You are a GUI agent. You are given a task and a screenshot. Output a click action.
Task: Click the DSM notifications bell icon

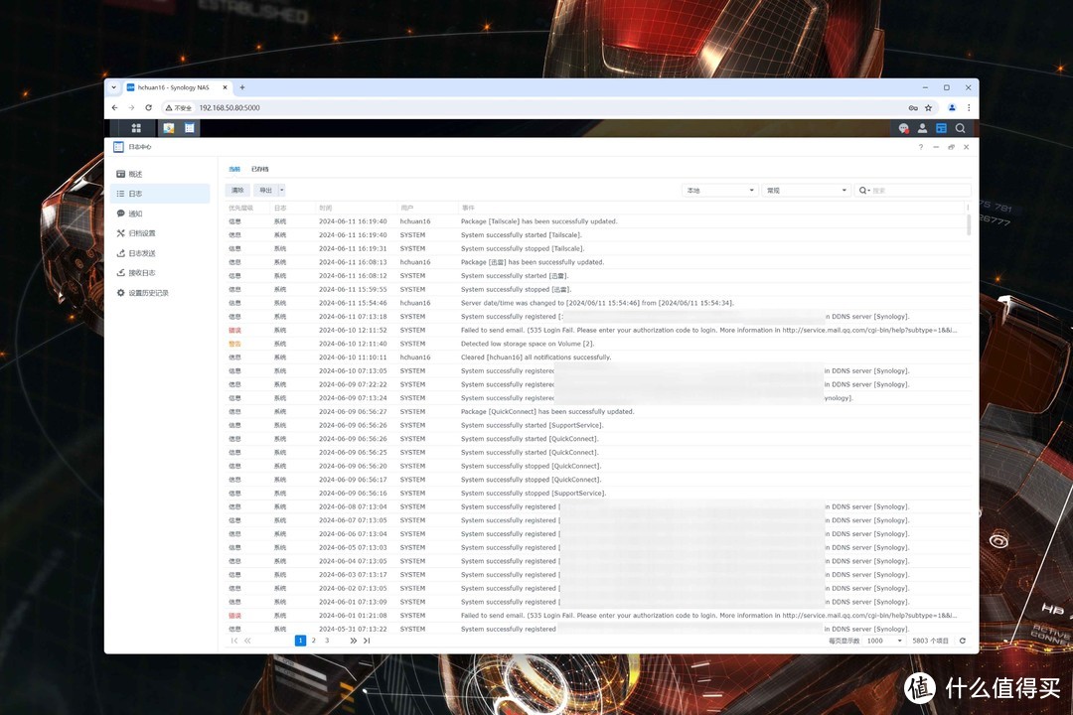point(903,128)
